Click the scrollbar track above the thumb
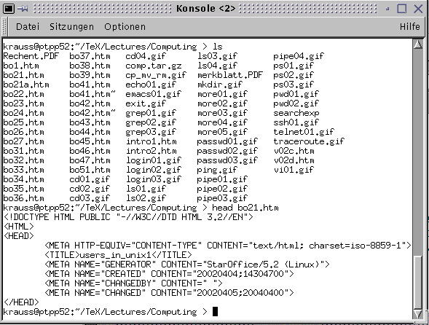 pos(418,152)
